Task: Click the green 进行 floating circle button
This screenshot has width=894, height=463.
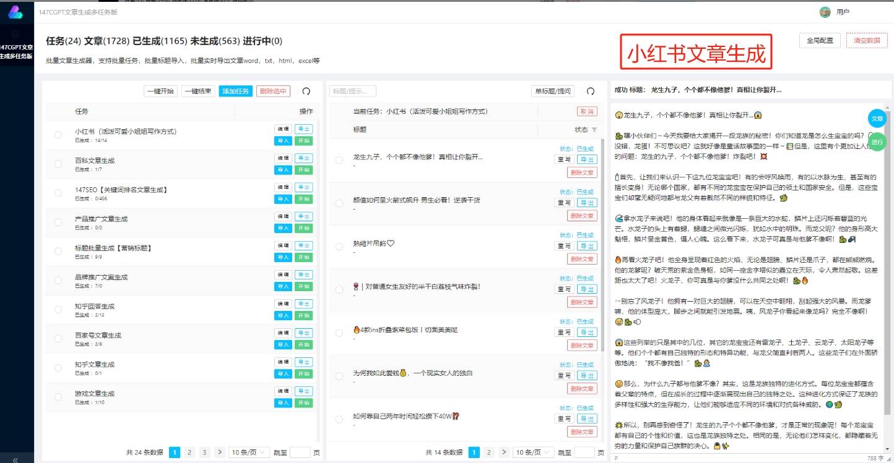Action: [x=877, y=142]
